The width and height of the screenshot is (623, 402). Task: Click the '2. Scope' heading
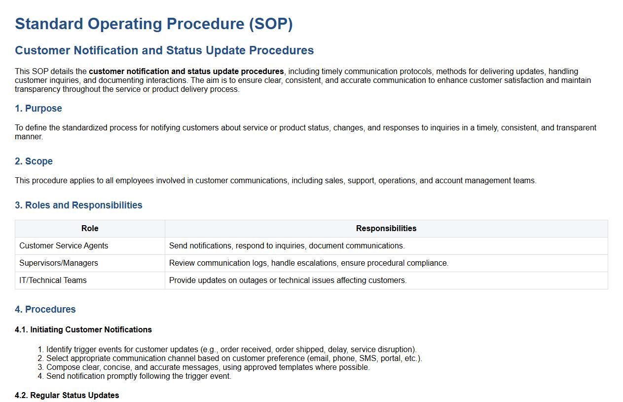pos(34,161)
